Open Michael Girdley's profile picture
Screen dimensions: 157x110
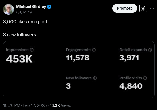[x=9, y=9]
